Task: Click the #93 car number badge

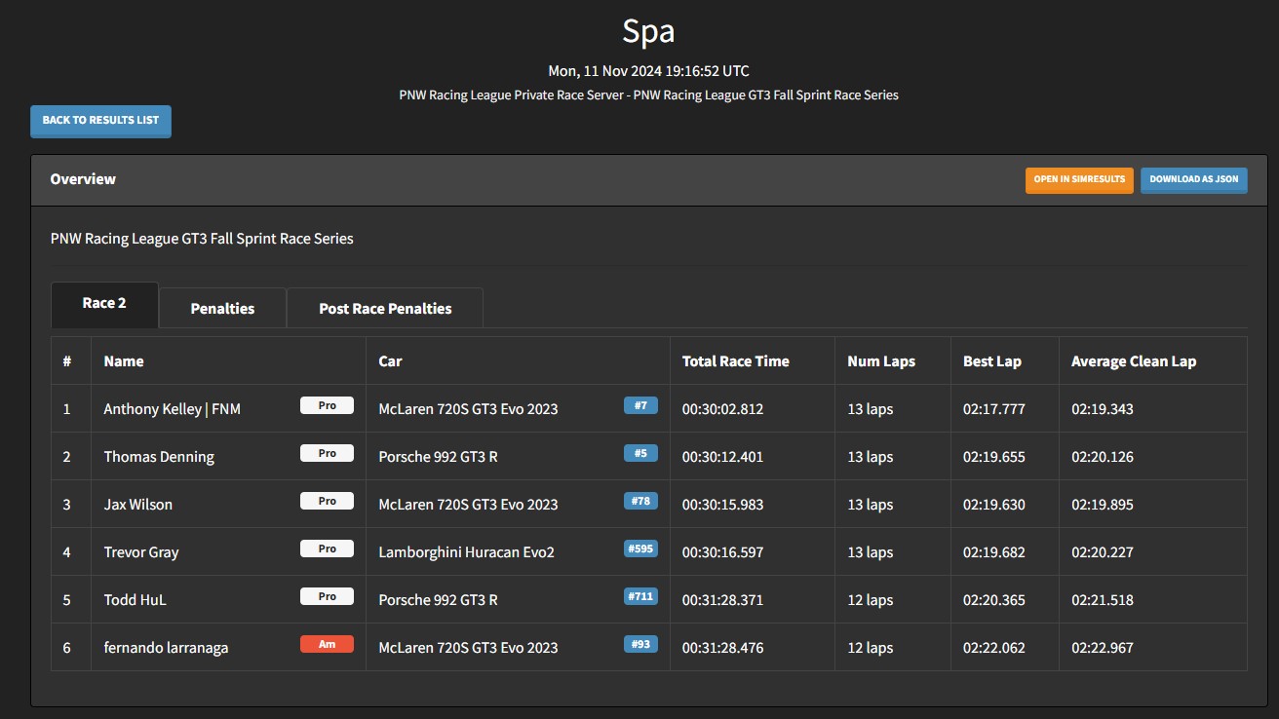Action: coord(640,644)
